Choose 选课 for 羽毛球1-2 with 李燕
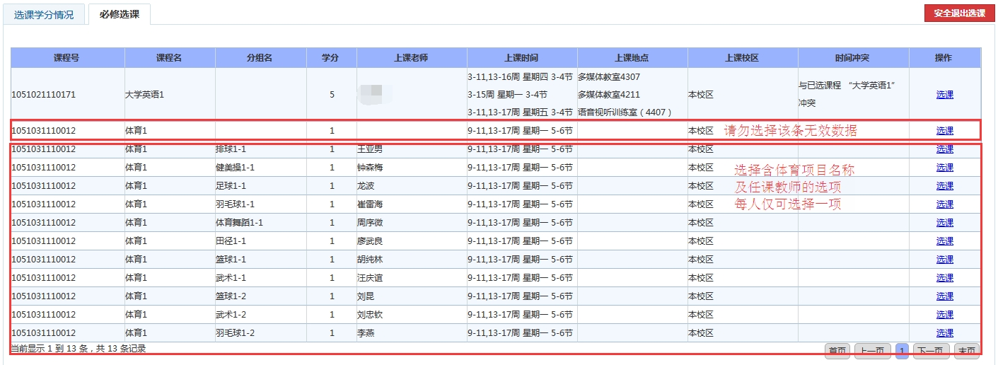Screen dimensions: 998x365 click(944, 333)
